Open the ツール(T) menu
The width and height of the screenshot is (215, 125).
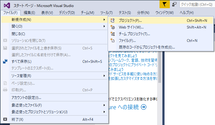point(106,13)
